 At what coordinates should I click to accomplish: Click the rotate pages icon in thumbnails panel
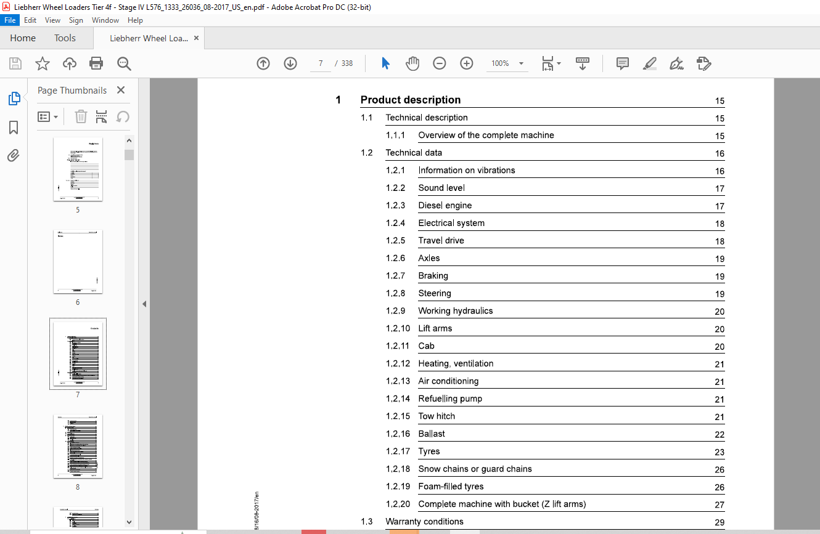(x=123, y=116)
